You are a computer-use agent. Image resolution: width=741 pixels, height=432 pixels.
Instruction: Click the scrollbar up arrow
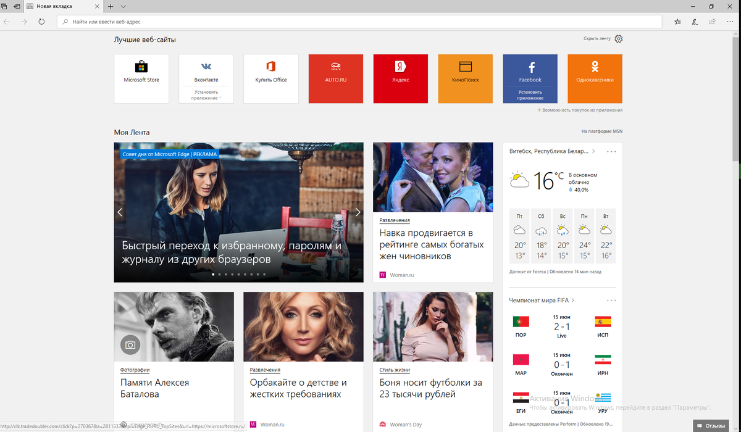pos(737,33)
